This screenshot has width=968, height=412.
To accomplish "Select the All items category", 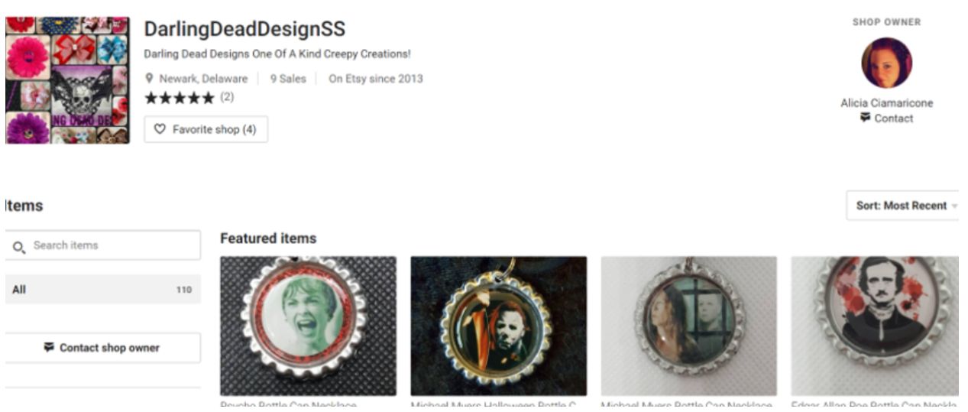I will pyautogui.click(x=102, y=290).
